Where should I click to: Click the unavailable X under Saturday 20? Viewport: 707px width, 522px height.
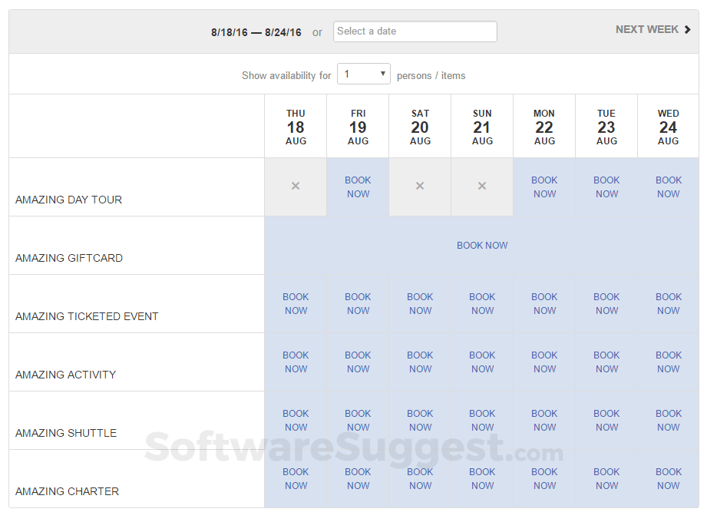click(x=420, y=187)
